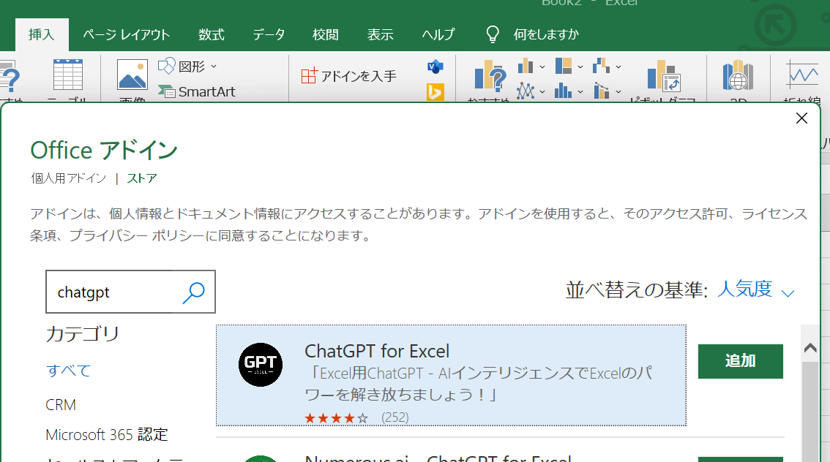Image resolution: width=830 pixels, height=462 pixels.
Task: Open the 表示 ribbon tab
Action: point(380,35)
